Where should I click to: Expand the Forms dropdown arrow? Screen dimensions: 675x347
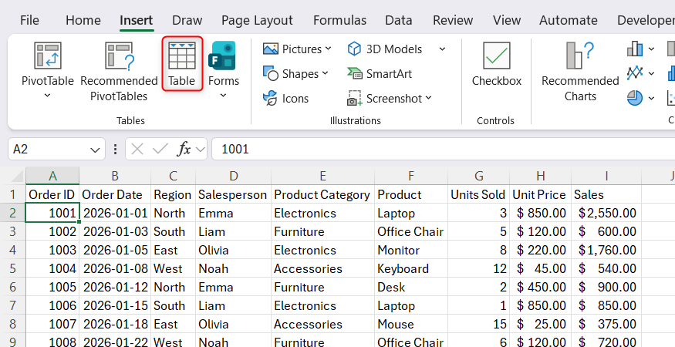(223, 96)
